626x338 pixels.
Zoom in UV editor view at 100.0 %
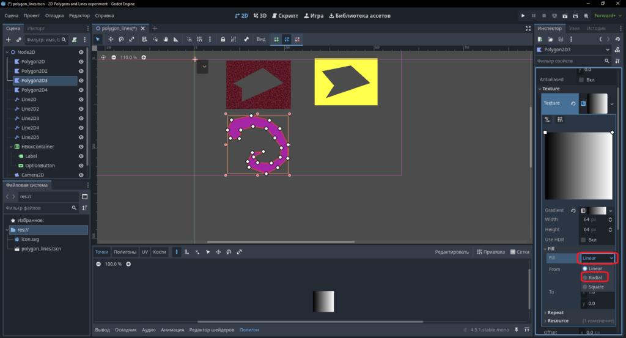(x=128, y=264)
